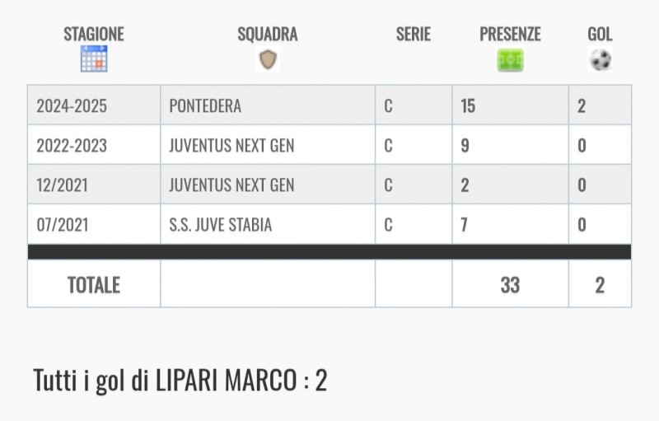
Task: Click the calendar icon under STAGIONE
Action: 94,58
